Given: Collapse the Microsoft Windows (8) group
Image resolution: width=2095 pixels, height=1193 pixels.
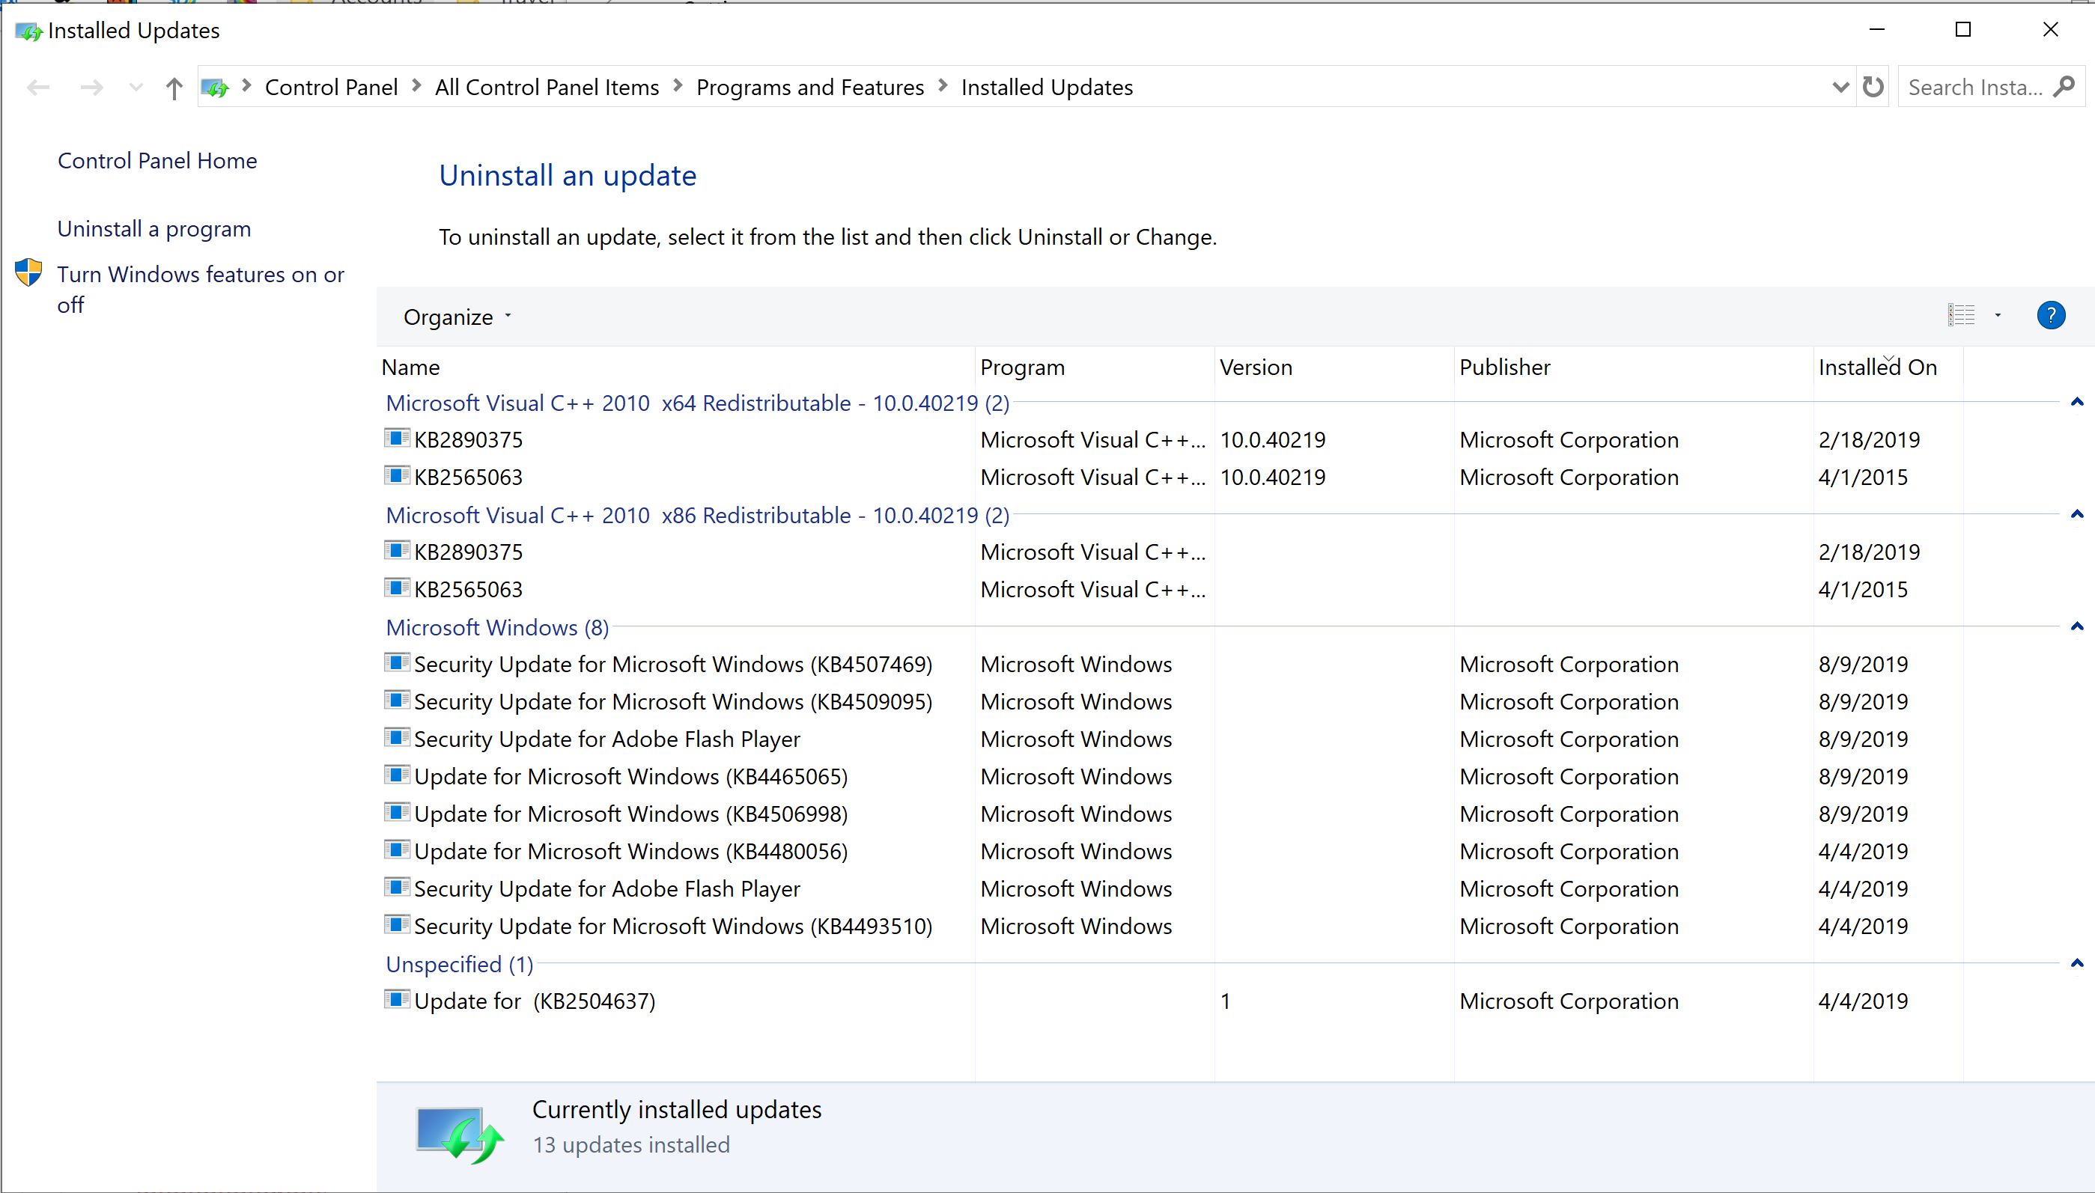Looking at the screenshot, I should 2076,627.
